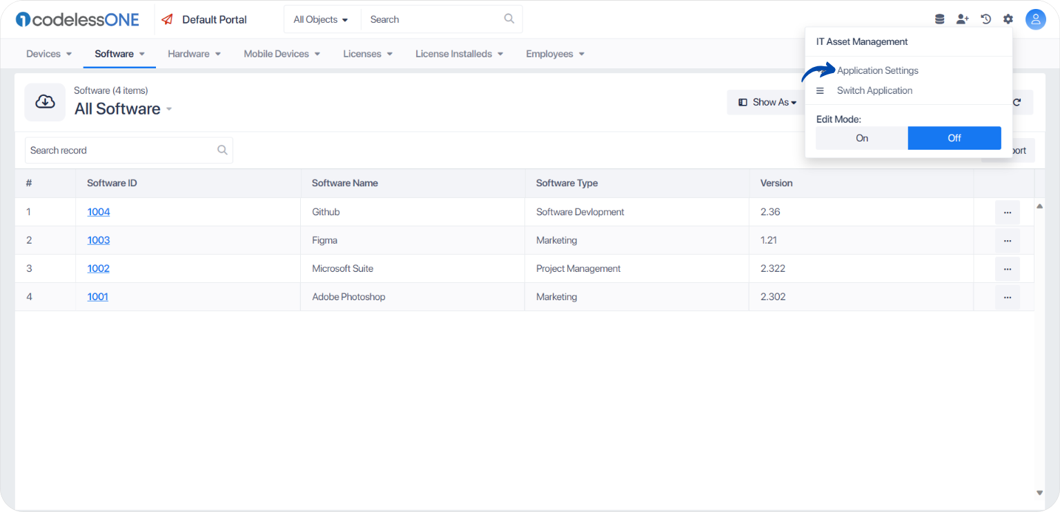Select the Software tab

point(114,54)
